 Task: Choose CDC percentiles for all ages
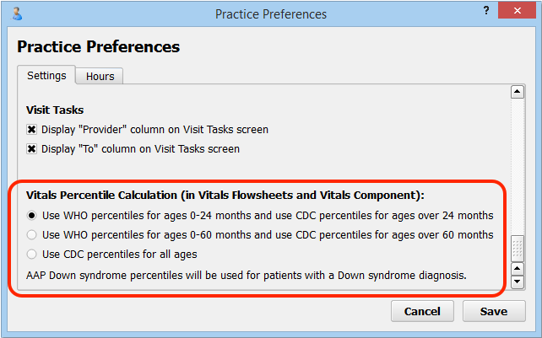click(x=31, y=254)
